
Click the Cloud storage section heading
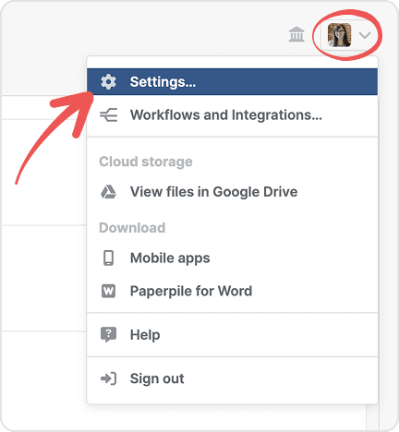146,162
